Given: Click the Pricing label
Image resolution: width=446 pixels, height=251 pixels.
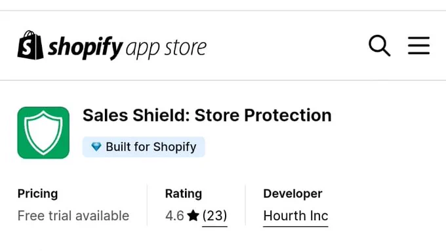Looking at the screenshot, I should 37,194.
